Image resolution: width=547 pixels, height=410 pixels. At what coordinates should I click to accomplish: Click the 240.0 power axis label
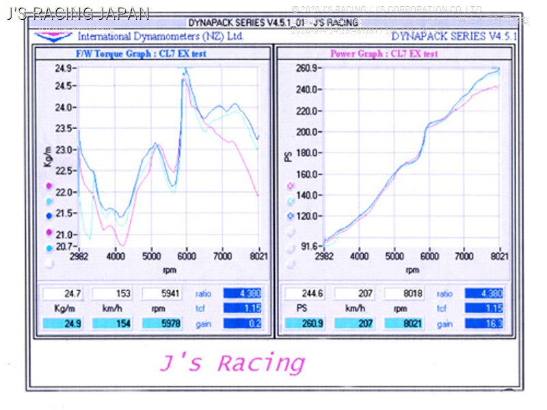point(306,90)
